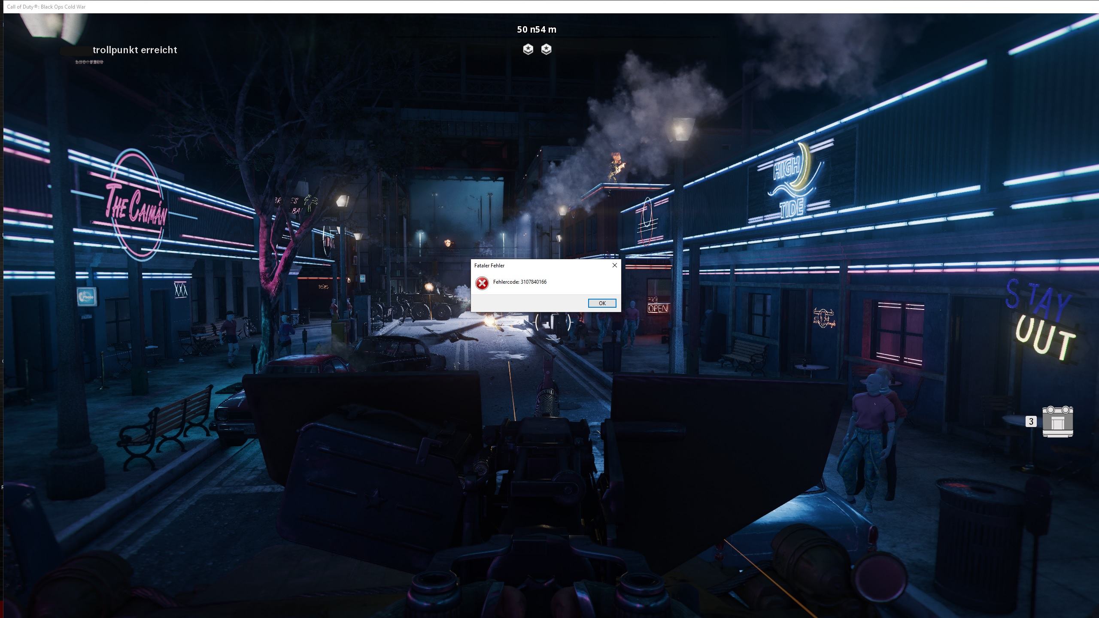
Task: Click the Fataler Fehler dialog title
Action: 489,266
